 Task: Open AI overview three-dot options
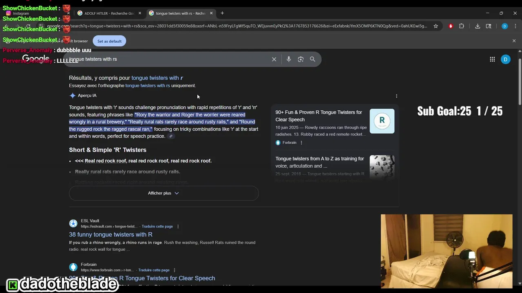[x=396, y=96]
